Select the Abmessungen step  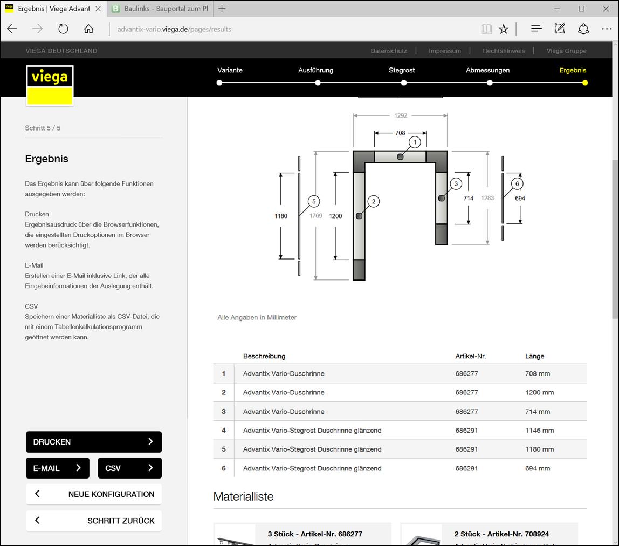coord(487,70)
